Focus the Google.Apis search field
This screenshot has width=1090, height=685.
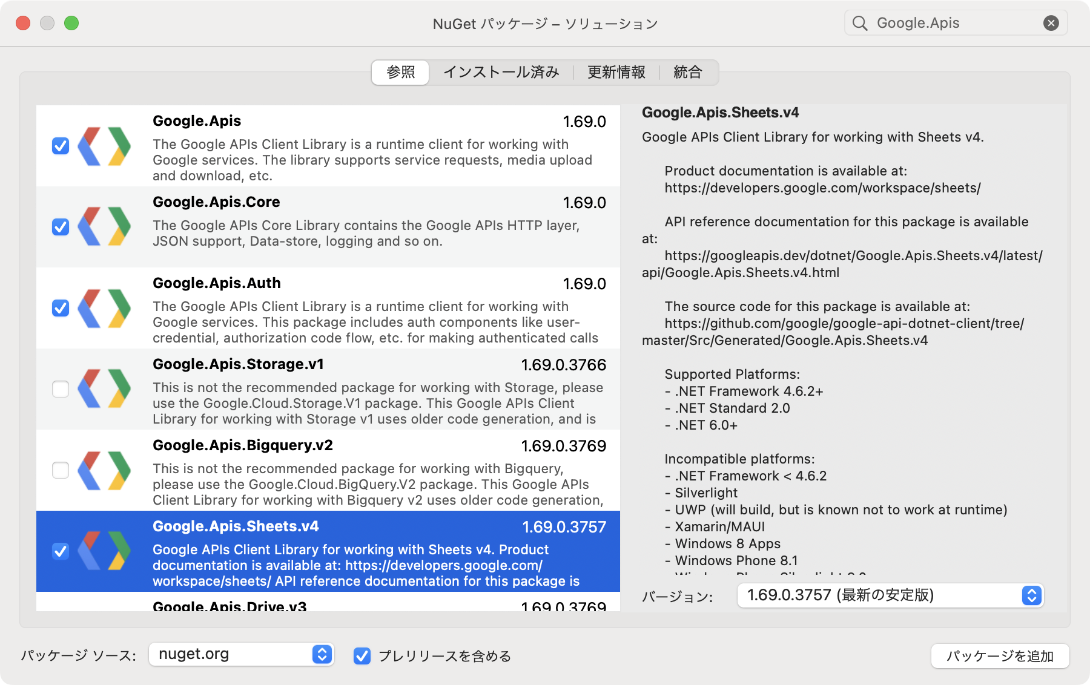click(956, 23)
